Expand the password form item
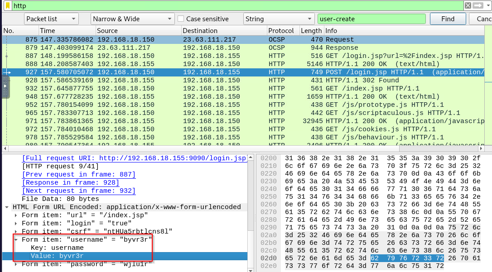 coord(17,264)
